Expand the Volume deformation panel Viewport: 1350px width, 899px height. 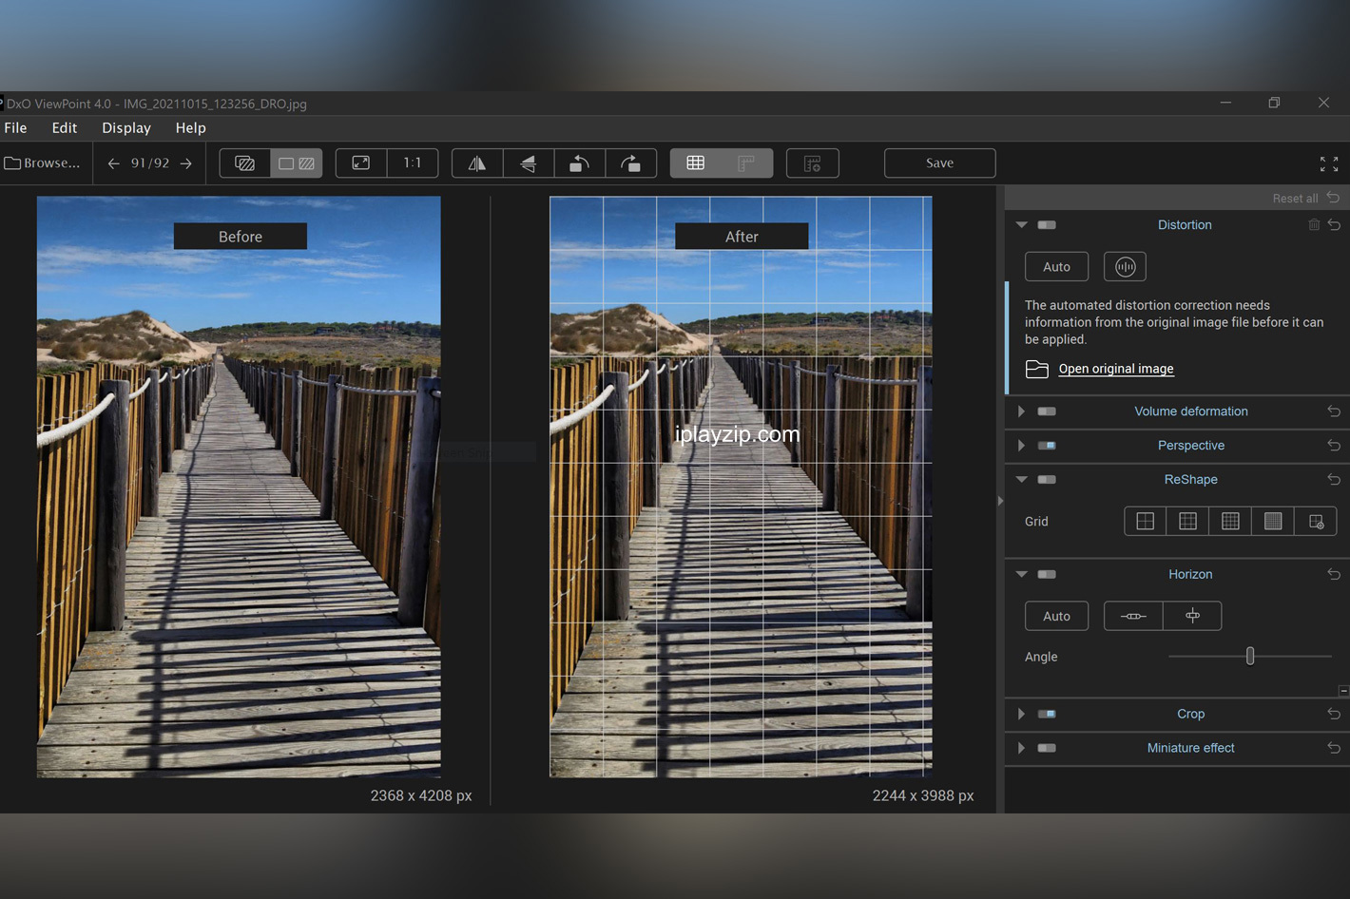(1021, 411)
